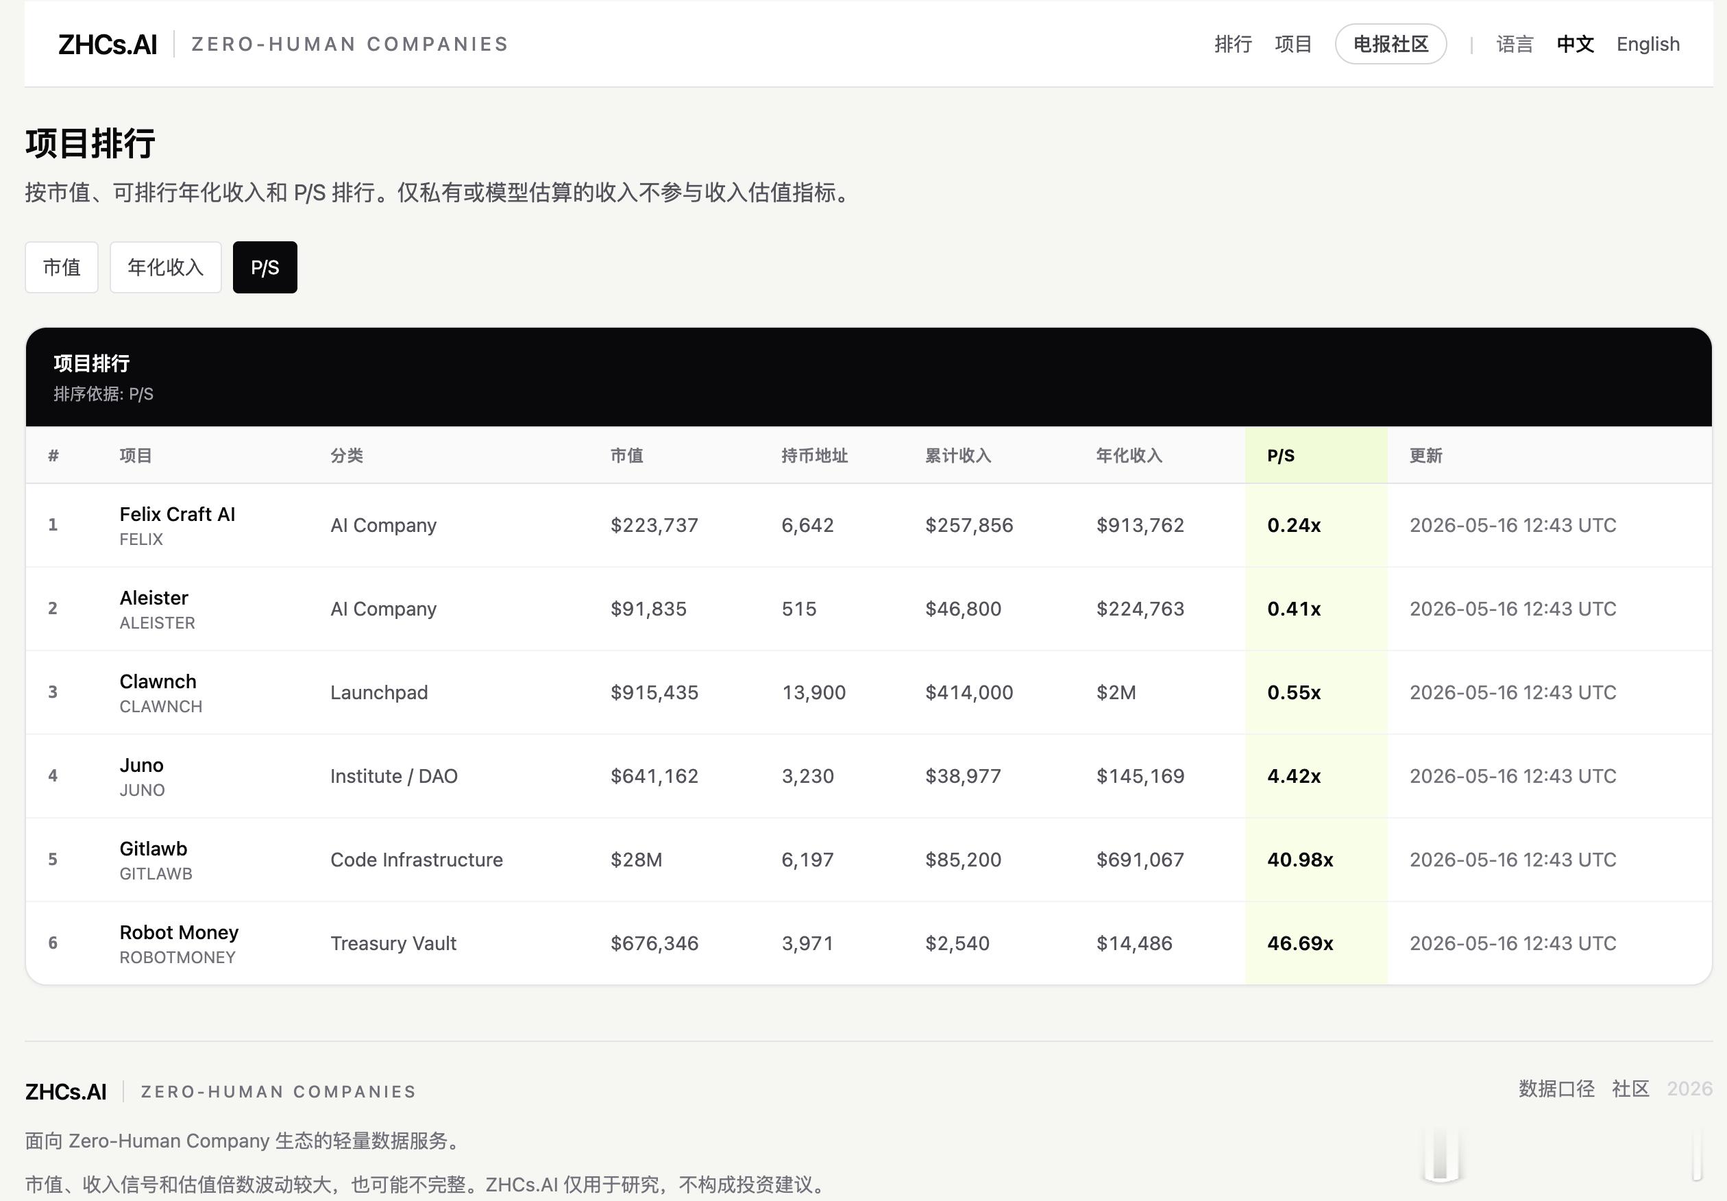Open the Clawnch project entry
Screen dimensions: 1727x1201
pyautogui.click(x=158, y=681)
